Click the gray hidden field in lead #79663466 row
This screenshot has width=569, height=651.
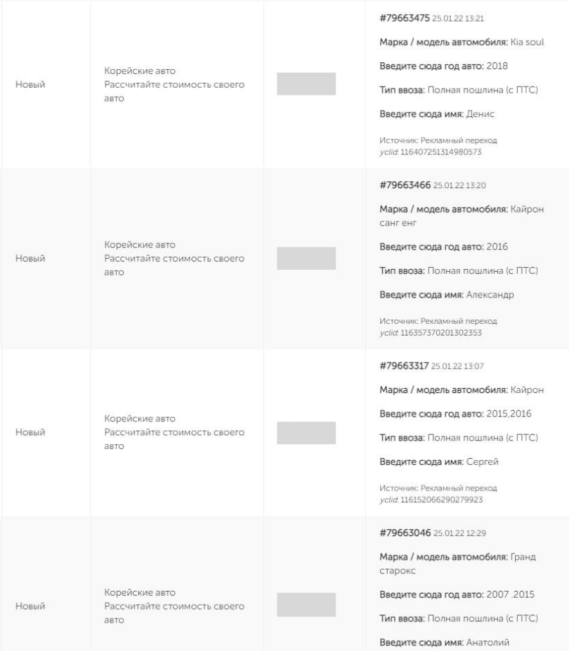pyautogui.click(x=306, y=258)
